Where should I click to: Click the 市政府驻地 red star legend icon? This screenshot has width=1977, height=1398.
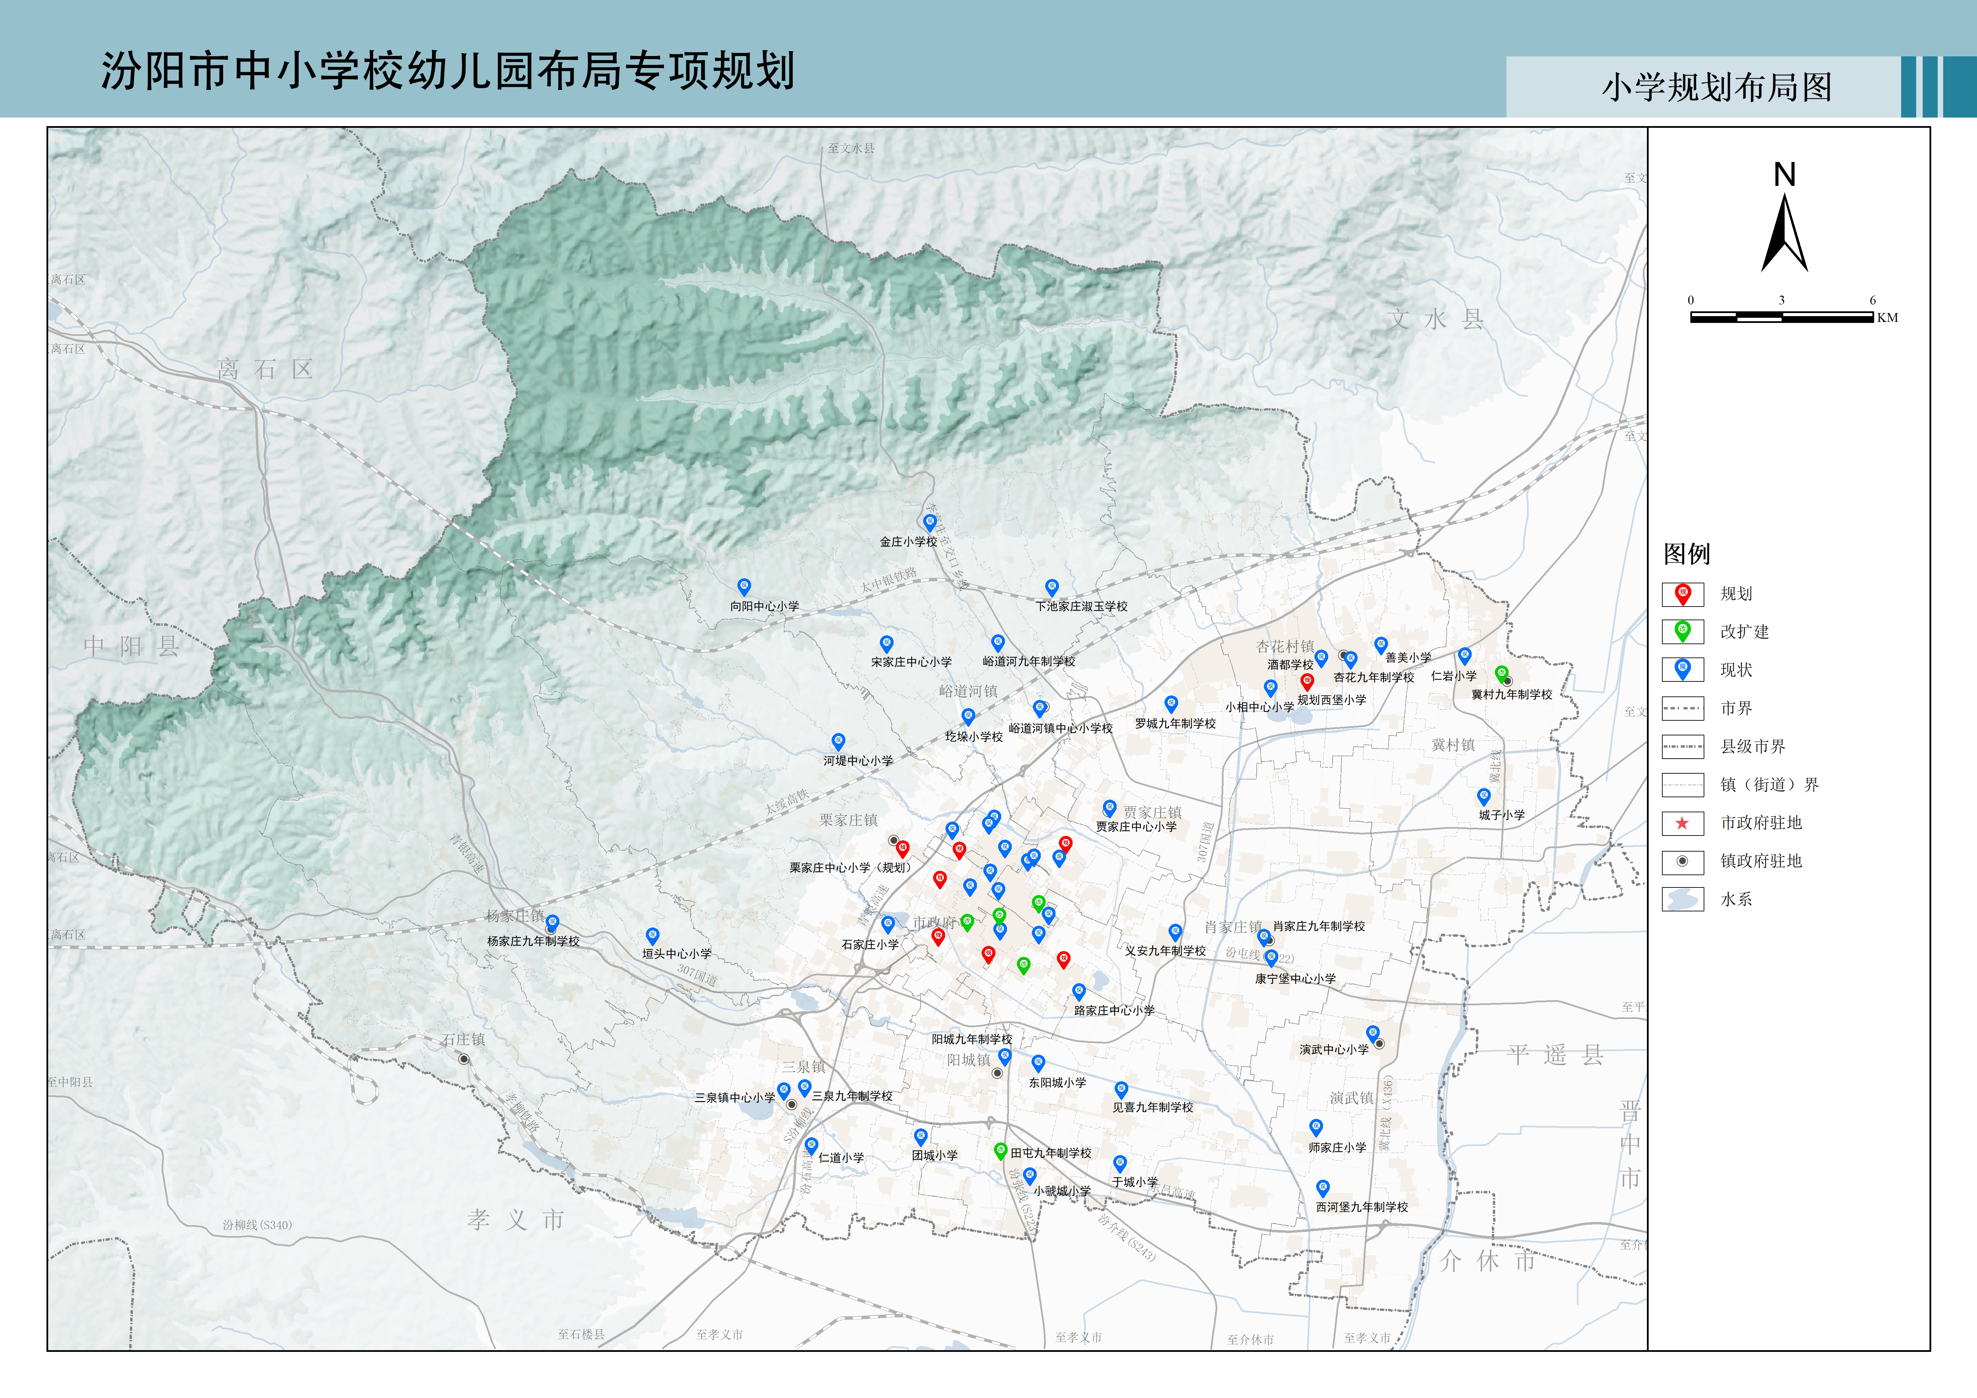pyautogui.click(x=1682, y=824)
